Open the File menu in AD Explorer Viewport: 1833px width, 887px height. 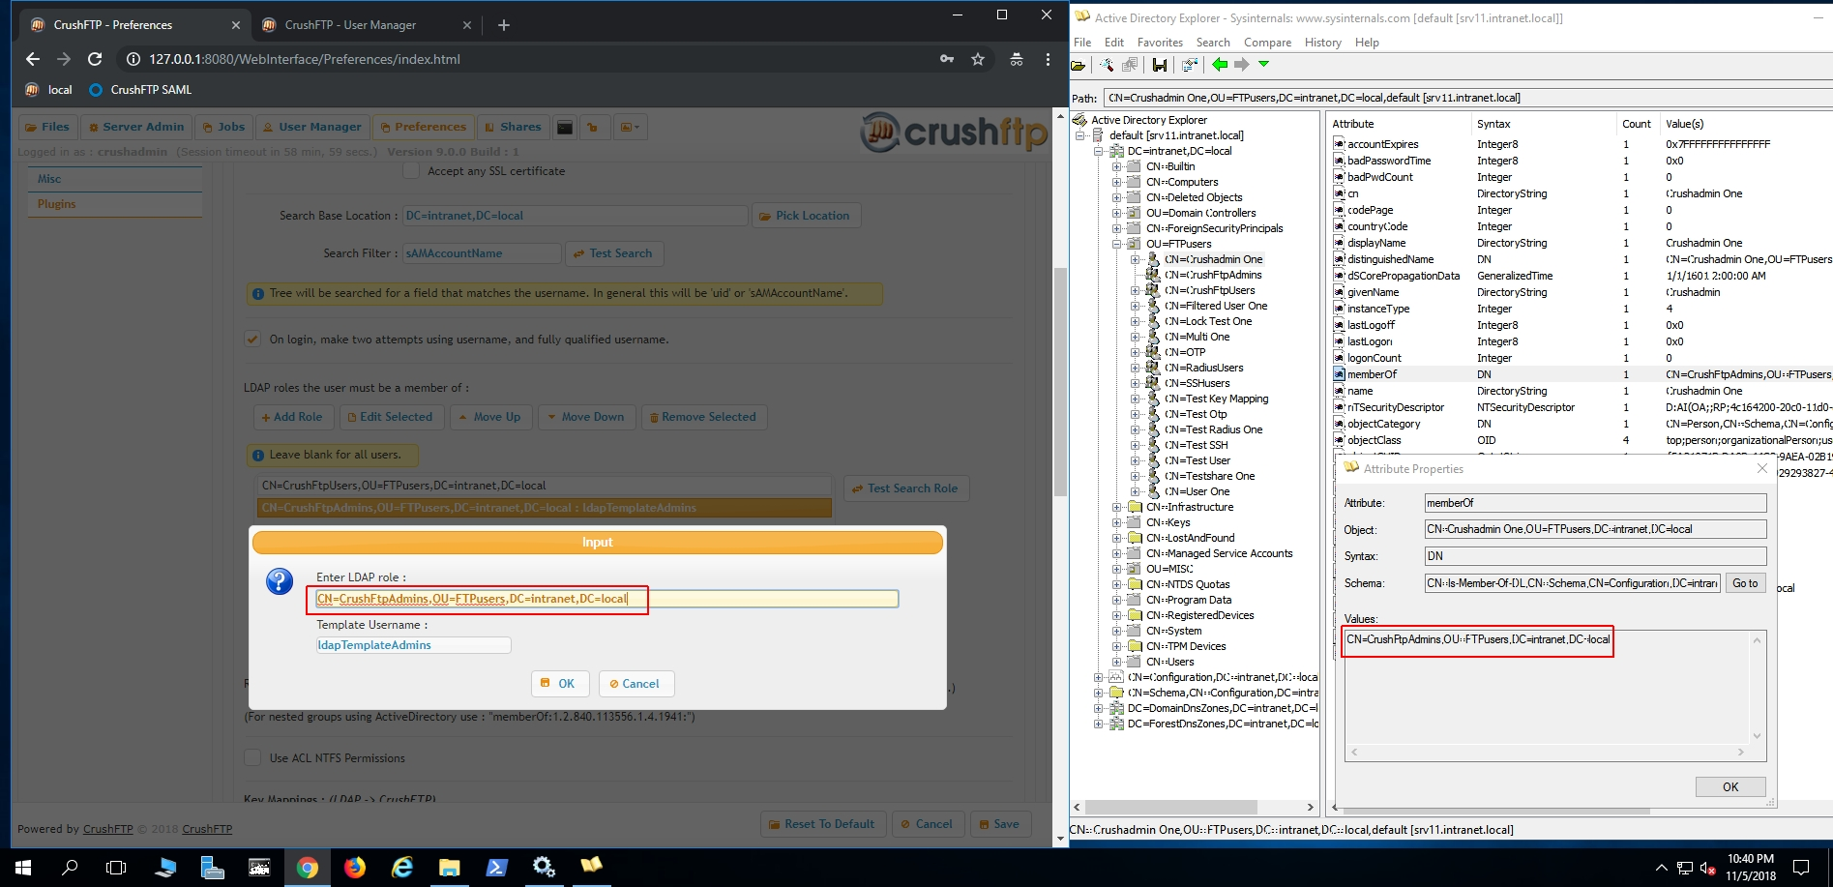coord(1082,43)
